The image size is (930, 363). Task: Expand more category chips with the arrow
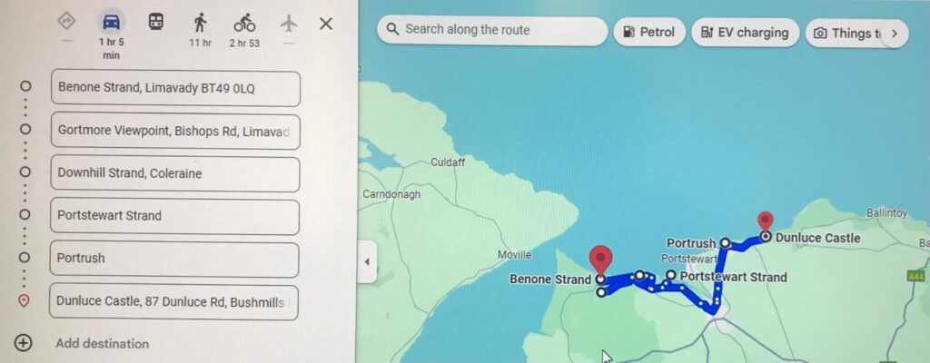895,34
